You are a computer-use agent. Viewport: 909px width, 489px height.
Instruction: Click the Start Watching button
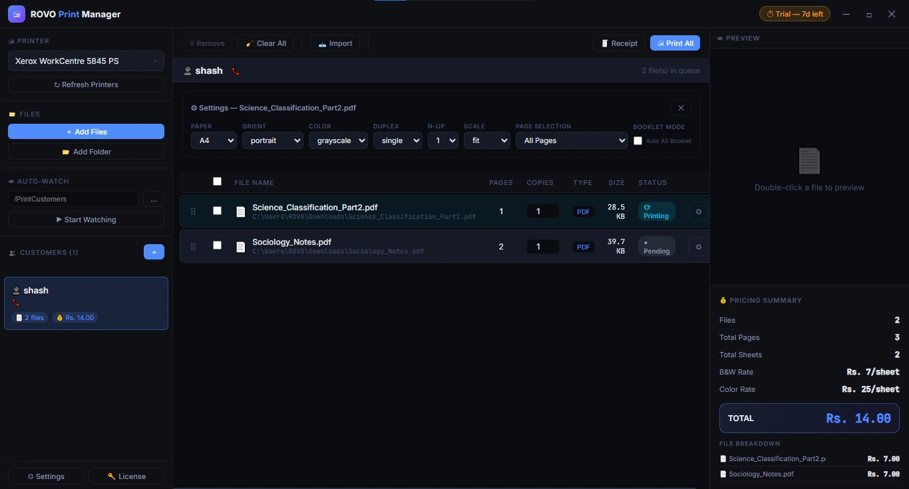pyautogui.click(x=86, y=220)
